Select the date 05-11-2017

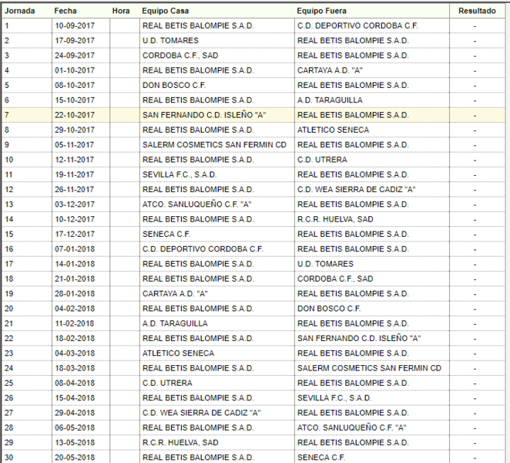(x=75, y=144)
